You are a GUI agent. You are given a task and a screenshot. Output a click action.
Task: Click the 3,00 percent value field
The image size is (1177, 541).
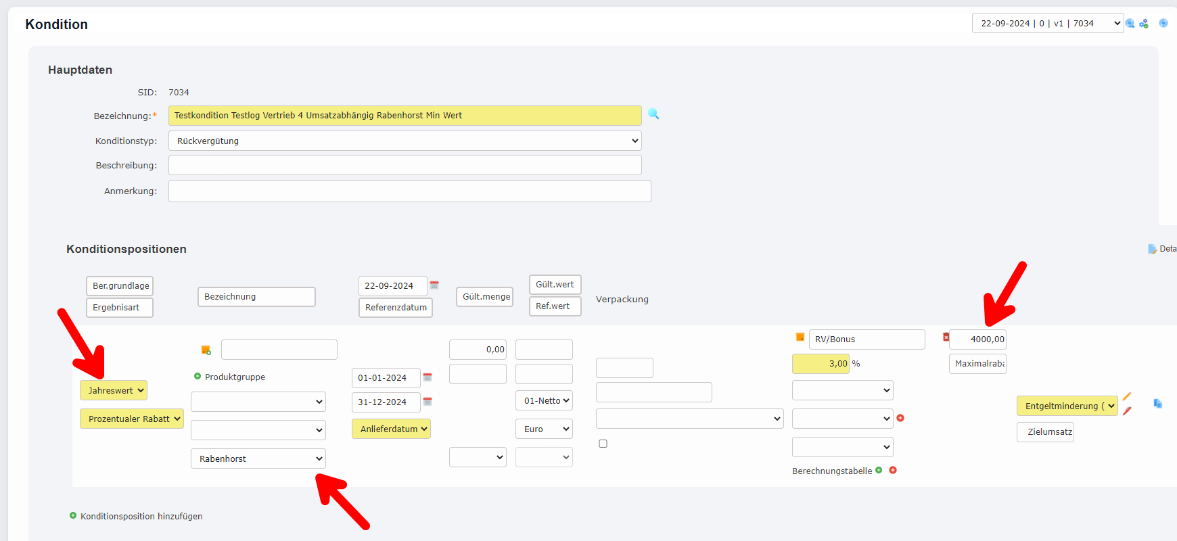[821, 364]
